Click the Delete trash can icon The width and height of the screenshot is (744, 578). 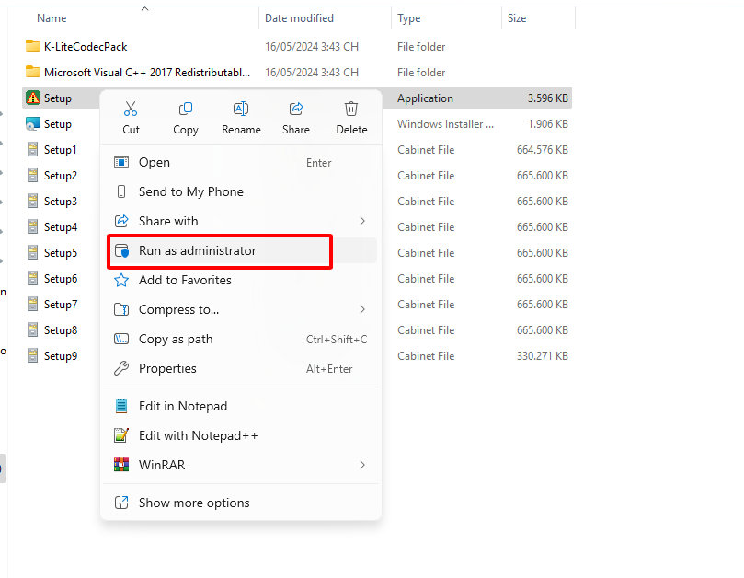point(351,109)
